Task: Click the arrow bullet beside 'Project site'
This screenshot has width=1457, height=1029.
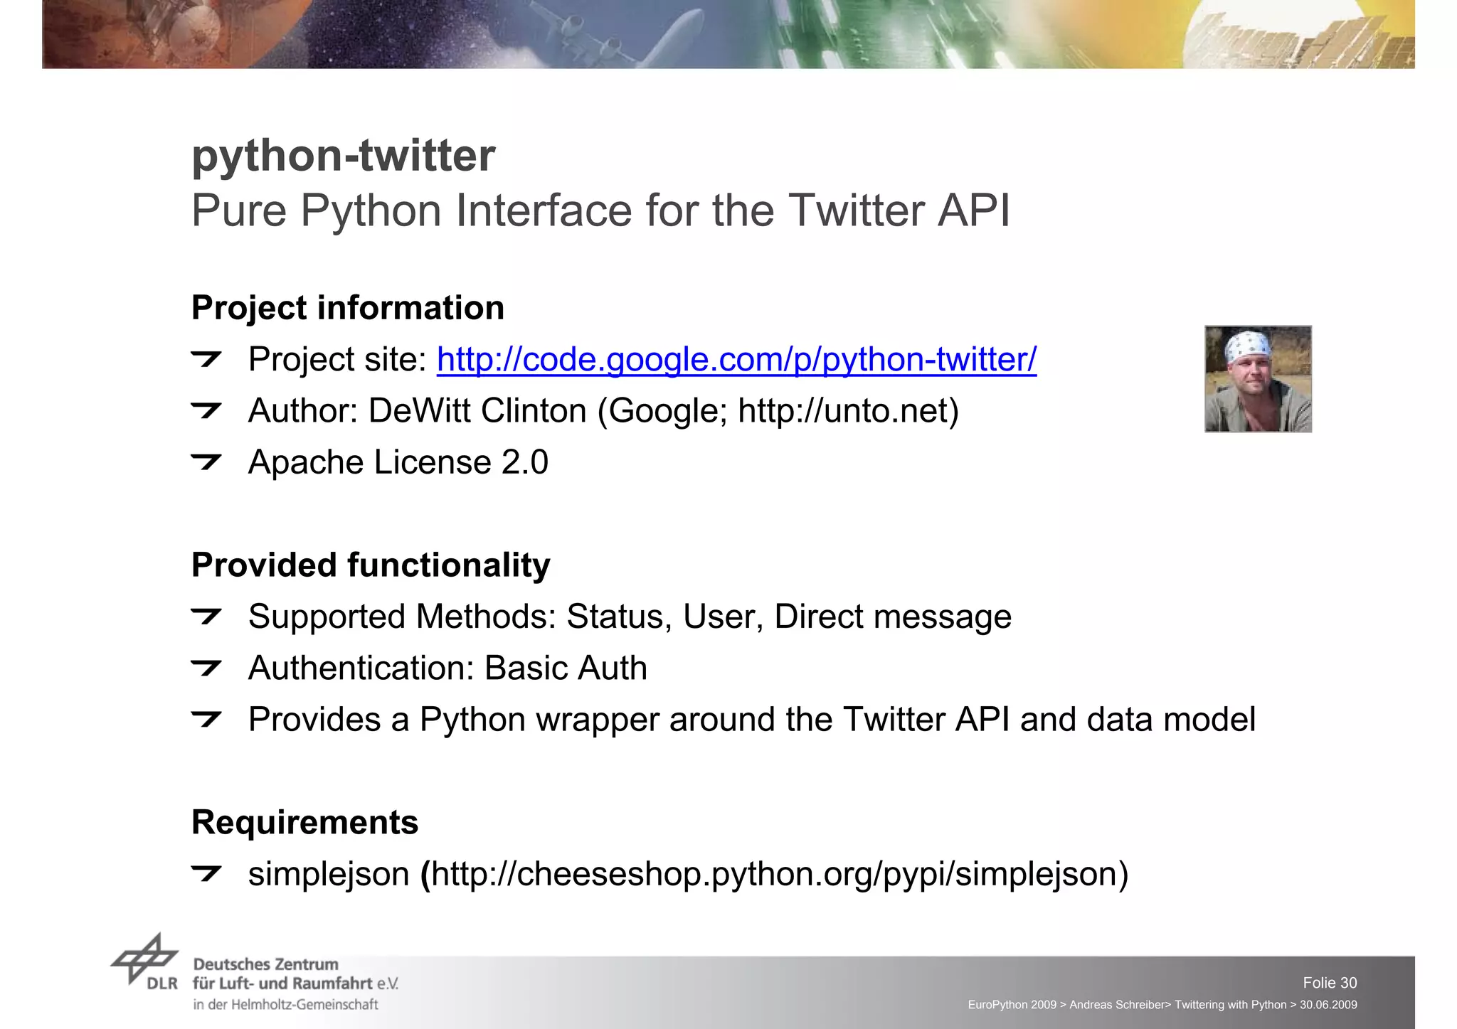Action: (x=206, y=359)
